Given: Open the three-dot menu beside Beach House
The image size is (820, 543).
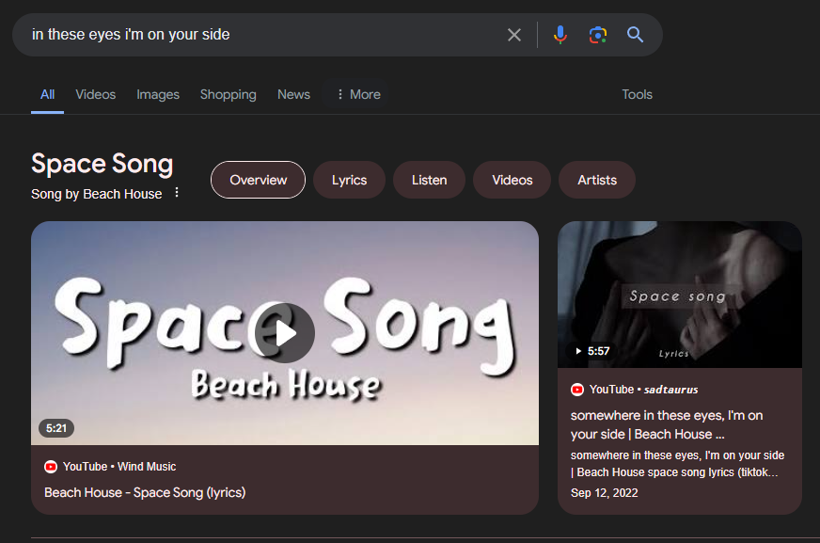Looking at the screenshot, I should 177,193.
